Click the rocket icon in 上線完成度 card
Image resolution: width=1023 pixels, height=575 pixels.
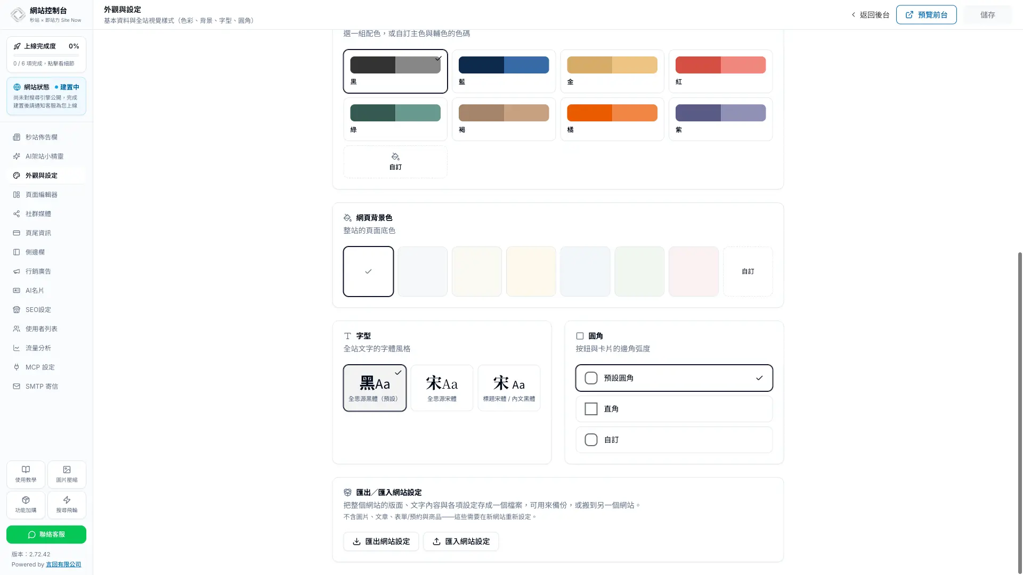(x=17, y=46)
